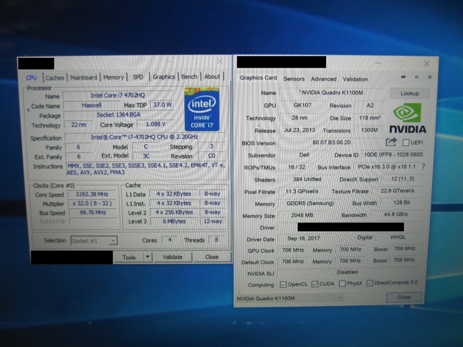The image size is (463, 347).
Task: Click the BIOS save/share arrow icon
Action: pos(391,142)
